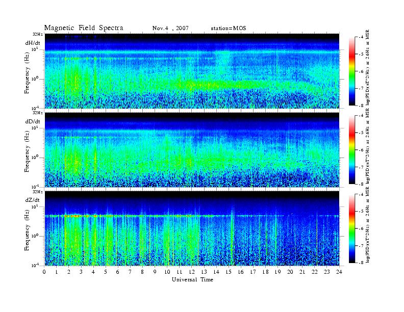Select the "Nov.4 , 2007" date text
The width and height of the screenshot is (404, 312).
[170, 28]
